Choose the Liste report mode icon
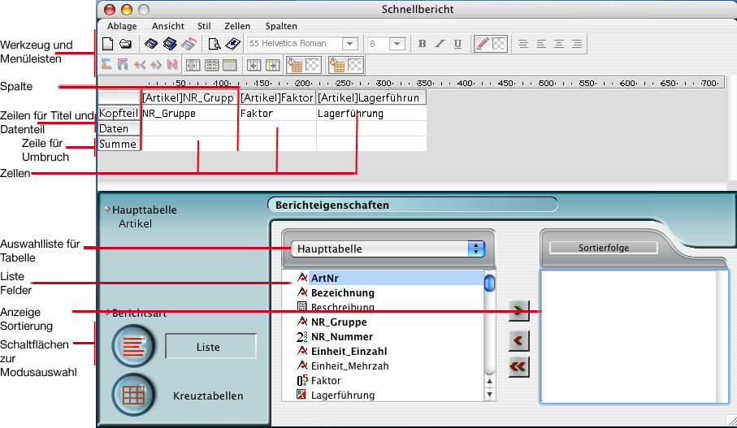 [x=132, y=347]
